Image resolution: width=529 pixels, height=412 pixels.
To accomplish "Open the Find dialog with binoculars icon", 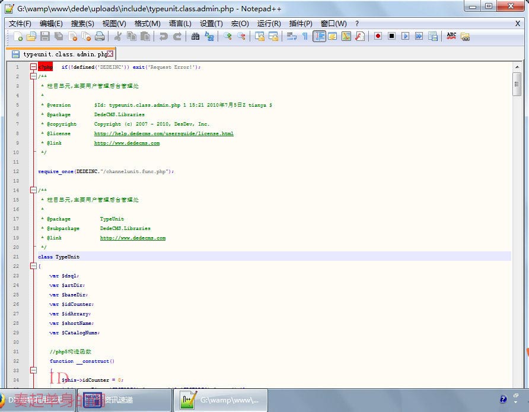I will (x=195, y=36).
